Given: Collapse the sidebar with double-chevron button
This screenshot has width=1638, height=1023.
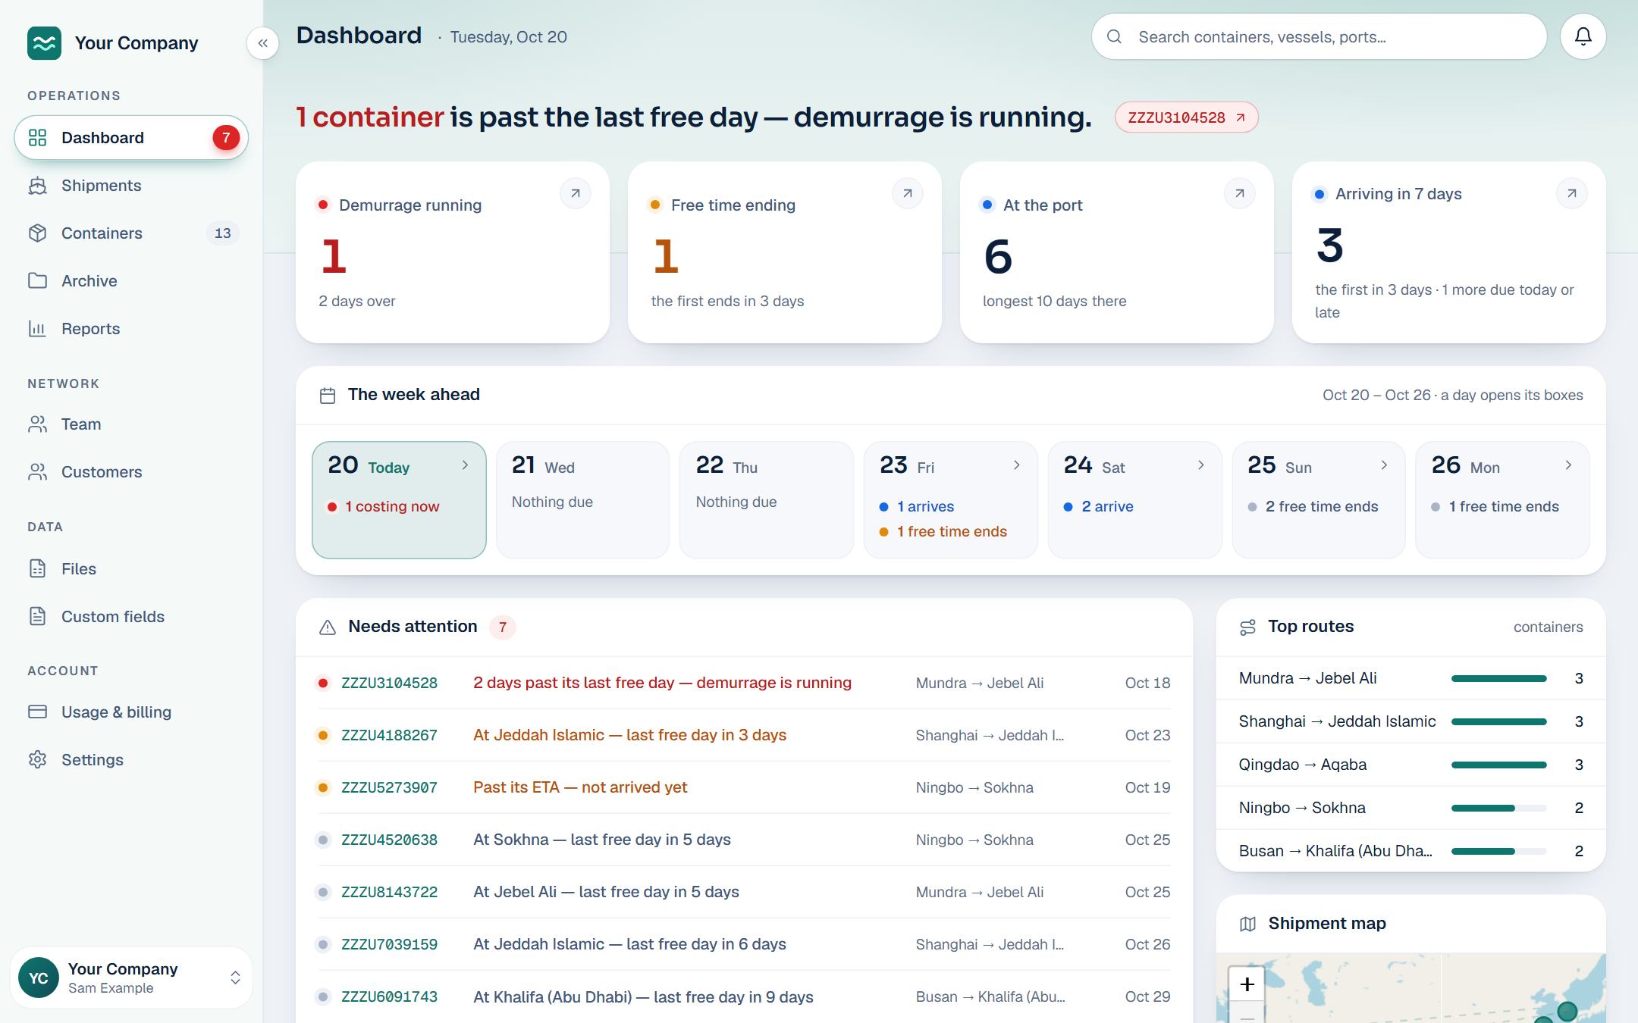Looking at the screenshot, I should 262,43.
